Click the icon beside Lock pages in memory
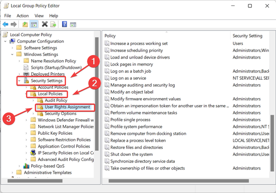Screen dimensions: 276x193 tap(107, 64)
